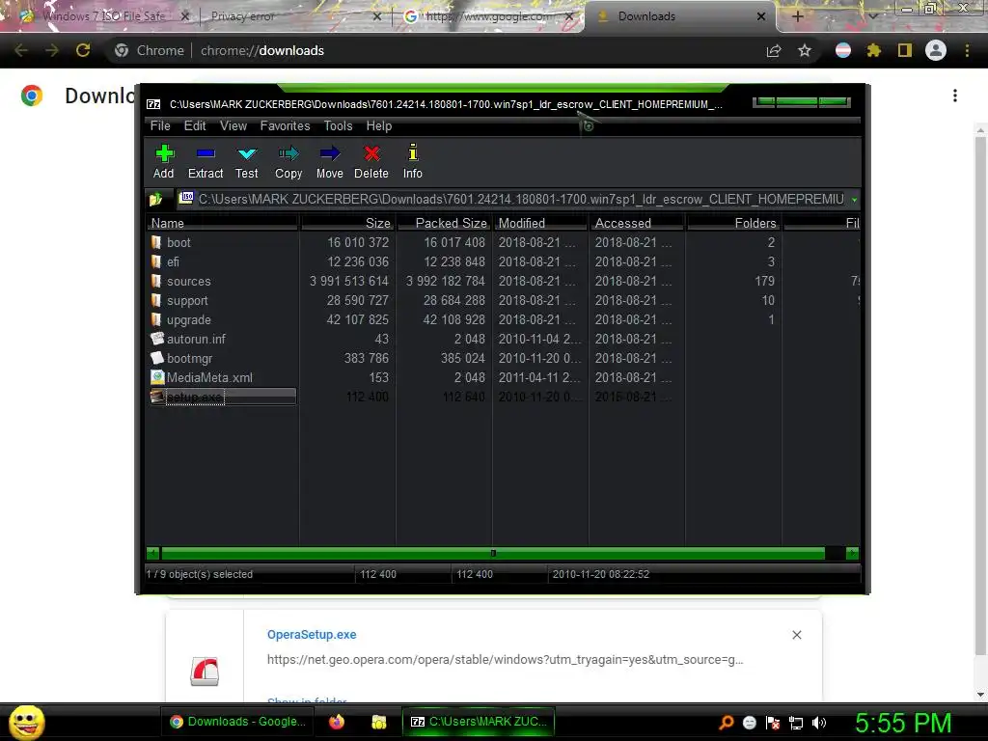
Task: Select the boot folder icon
Action: [156, 242]
